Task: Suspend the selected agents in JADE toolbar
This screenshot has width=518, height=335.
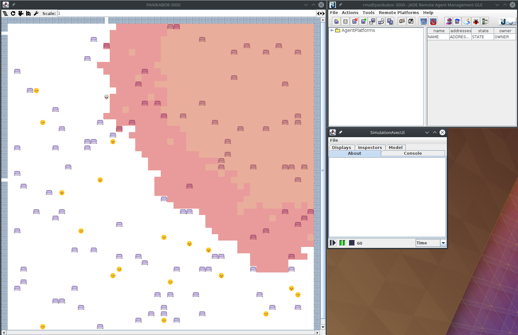Action: 354,21
